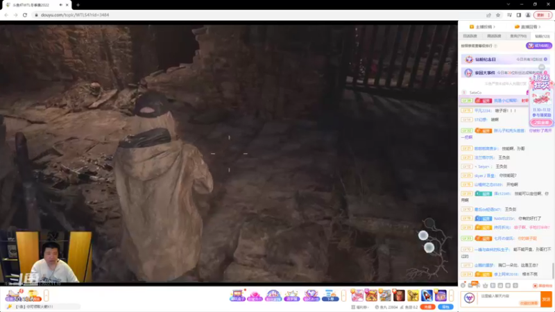Open the 钻石粉丝 diamond icon

311,295
